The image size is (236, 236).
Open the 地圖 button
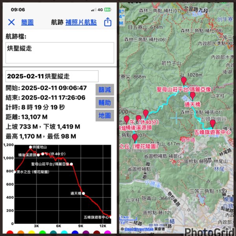pos(105,116)
